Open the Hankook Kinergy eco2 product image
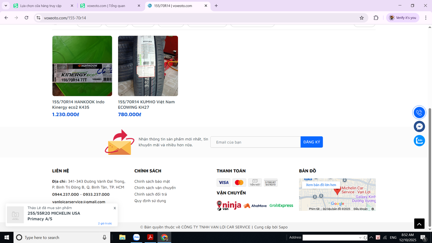Screen dimensions: 432x243 (x=82, y=66)
